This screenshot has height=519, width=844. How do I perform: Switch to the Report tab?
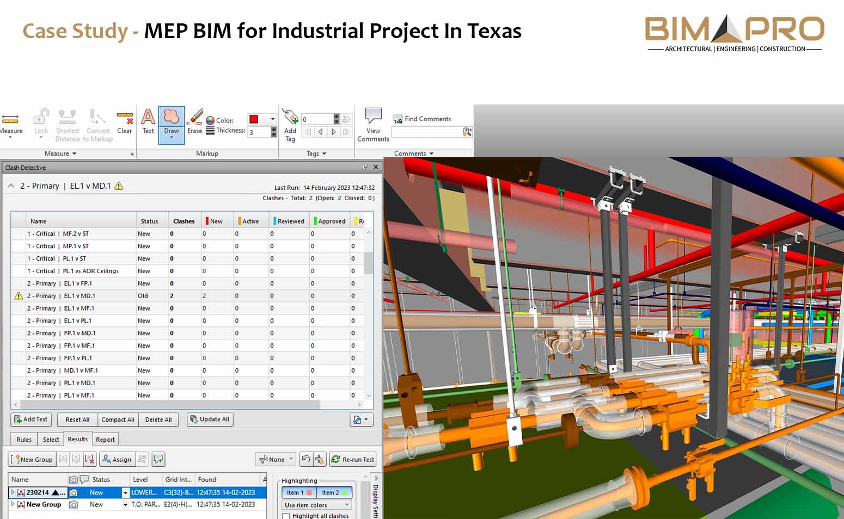(x=105, y=439)
